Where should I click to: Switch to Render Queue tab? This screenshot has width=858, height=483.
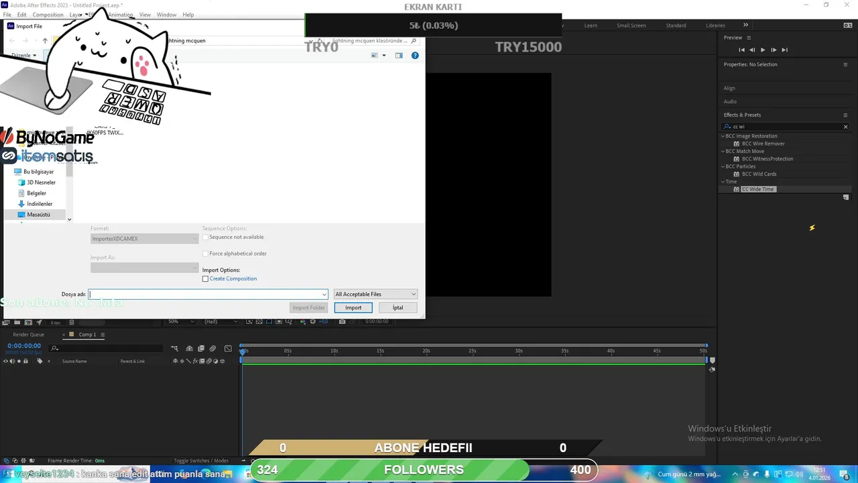[28, 335]
